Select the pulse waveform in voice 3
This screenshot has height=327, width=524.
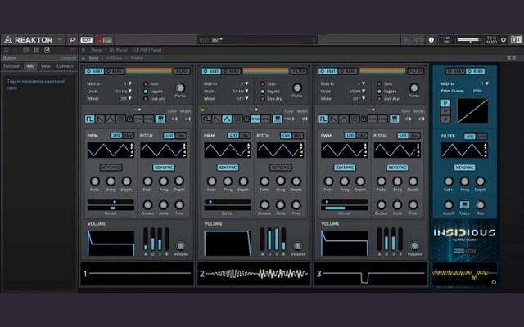[323, 119]
